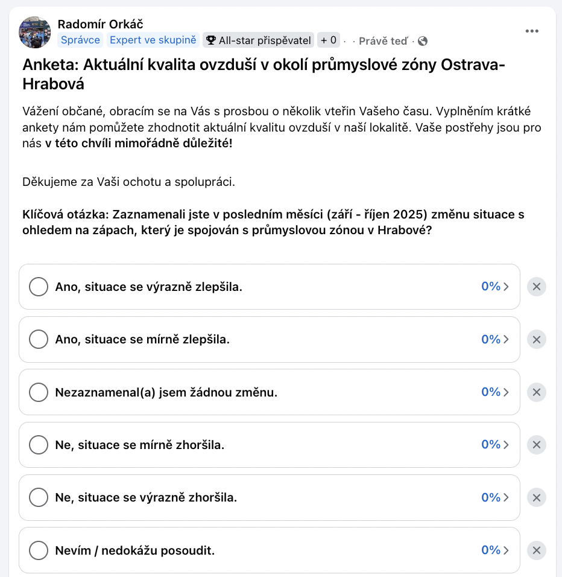Remove the option 'Ne, situace se mírně zhoršila'
This screenshot has width=562, height=577.
[x=536, y=445]
